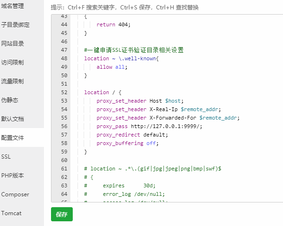Click 'proxy_set_header Host $host;' line

point(140,101)
